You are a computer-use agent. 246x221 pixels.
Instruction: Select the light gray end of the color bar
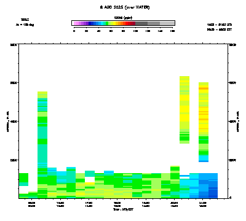pyautogui.click(x=167, y=23)
